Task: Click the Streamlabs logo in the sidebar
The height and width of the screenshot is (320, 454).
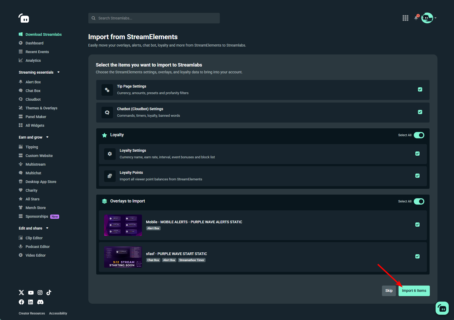Action: (x=24, y=18)
